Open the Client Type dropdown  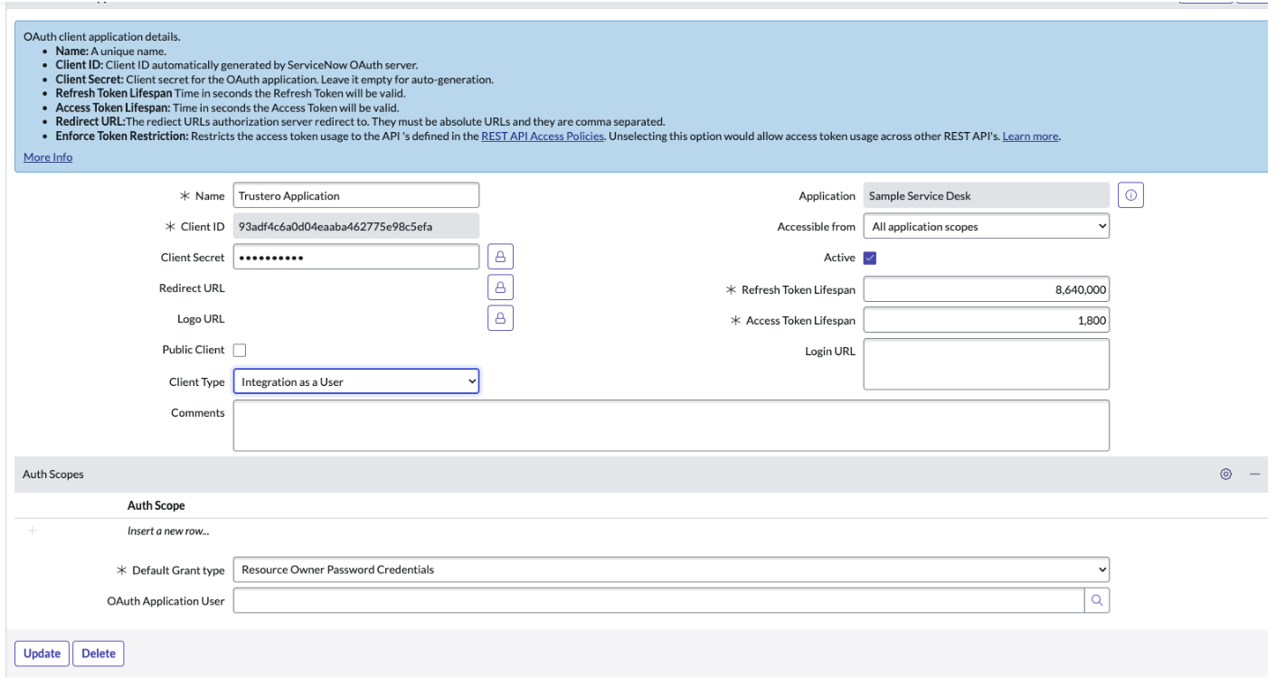pyautogui.click(x=356, y=382)
